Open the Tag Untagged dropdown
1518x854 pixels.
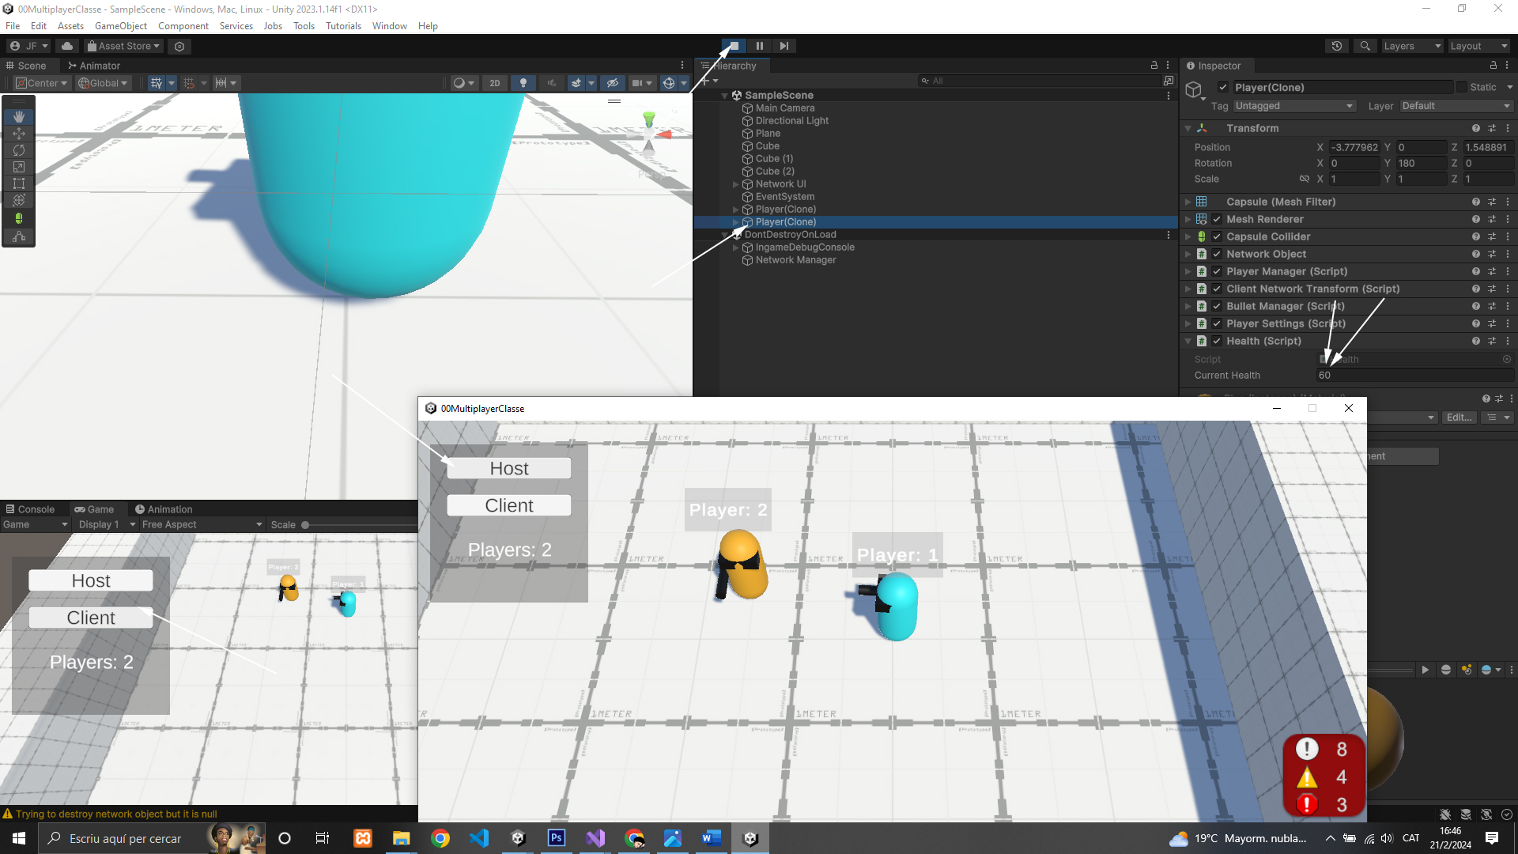click(x=1293, y=106)
